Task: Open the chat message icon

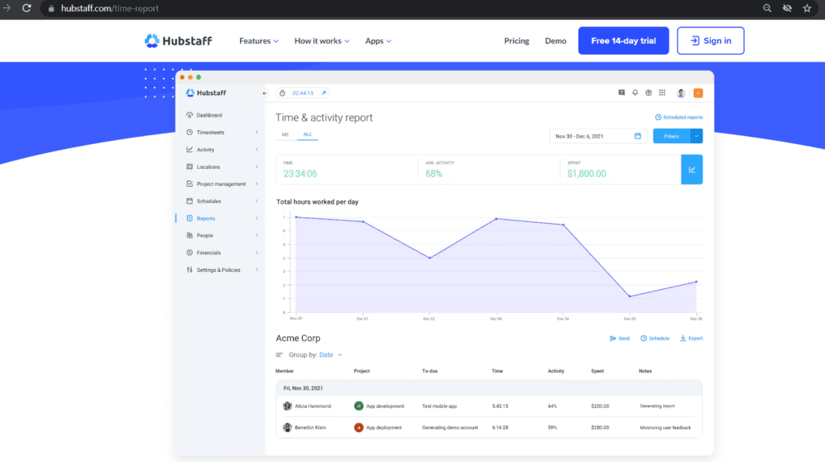Action: pyautogui.click(x=621, y=93)
